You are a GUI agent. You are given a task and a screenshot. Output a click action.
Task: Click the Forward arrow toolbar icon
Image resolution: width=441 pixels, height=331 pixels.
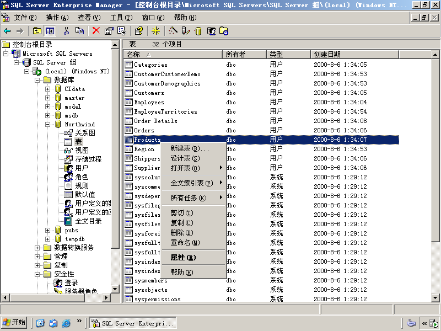20,31
